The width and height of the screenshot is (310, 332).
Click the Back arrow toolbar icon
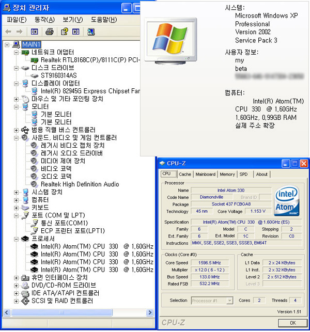(x=8, y=32)
